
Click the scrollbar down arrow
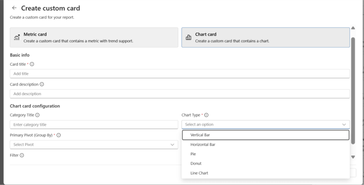(x=353, y=157)
